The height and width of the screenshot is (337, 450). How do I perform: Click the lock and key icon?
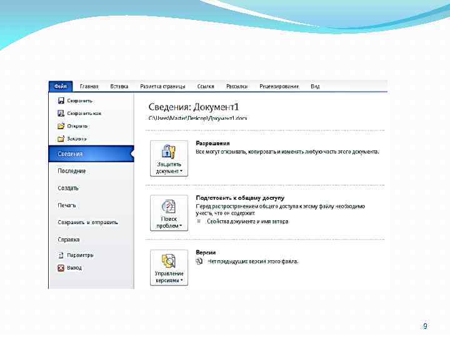pos(169,152)
